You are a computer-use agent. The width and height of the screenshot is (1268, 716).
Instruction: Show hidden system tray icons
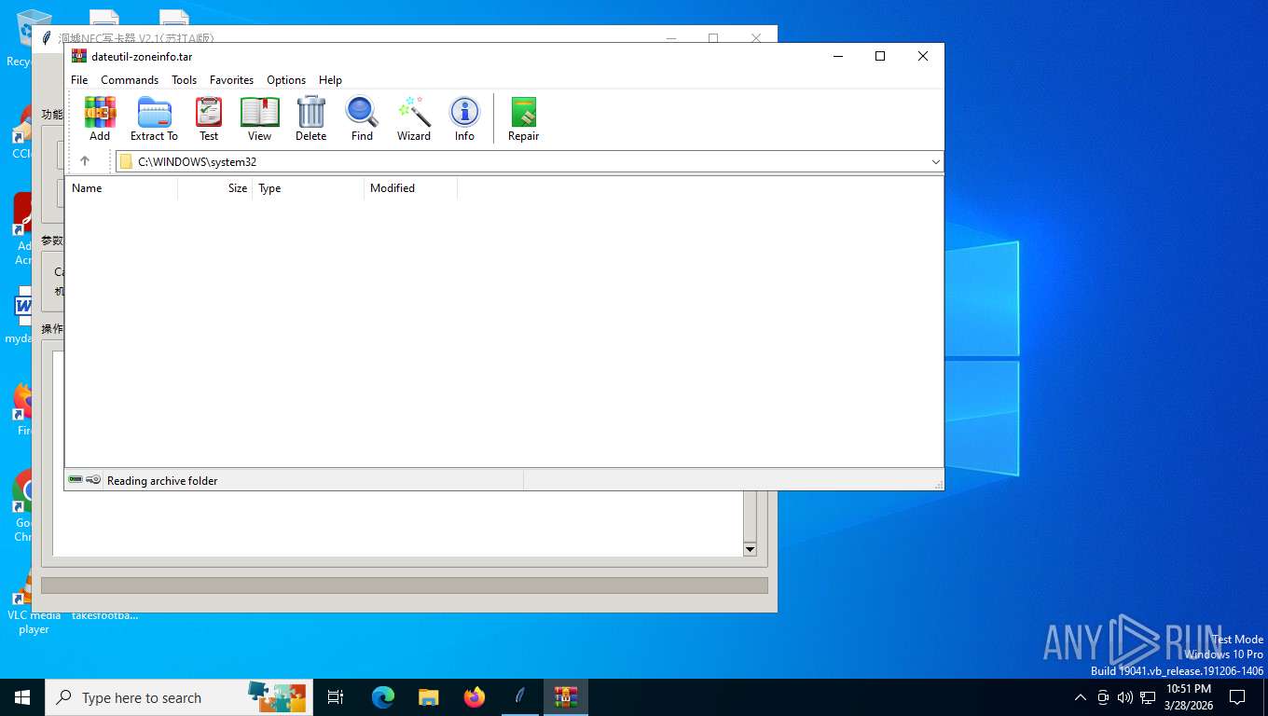[x=1081, y=697]
